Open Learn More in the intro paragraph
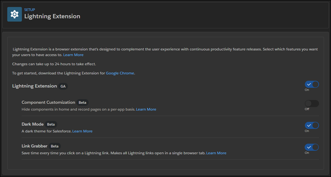The image size is (331, 177). point(73,55)
